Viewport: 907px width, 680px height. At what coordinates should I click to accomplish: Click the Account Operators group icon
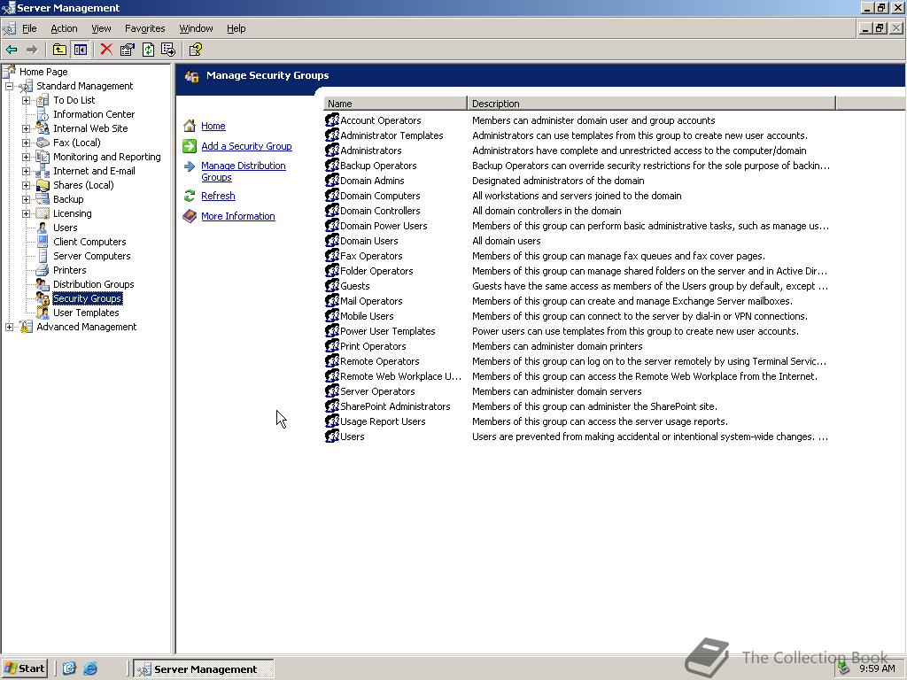(x=332, y=120)
